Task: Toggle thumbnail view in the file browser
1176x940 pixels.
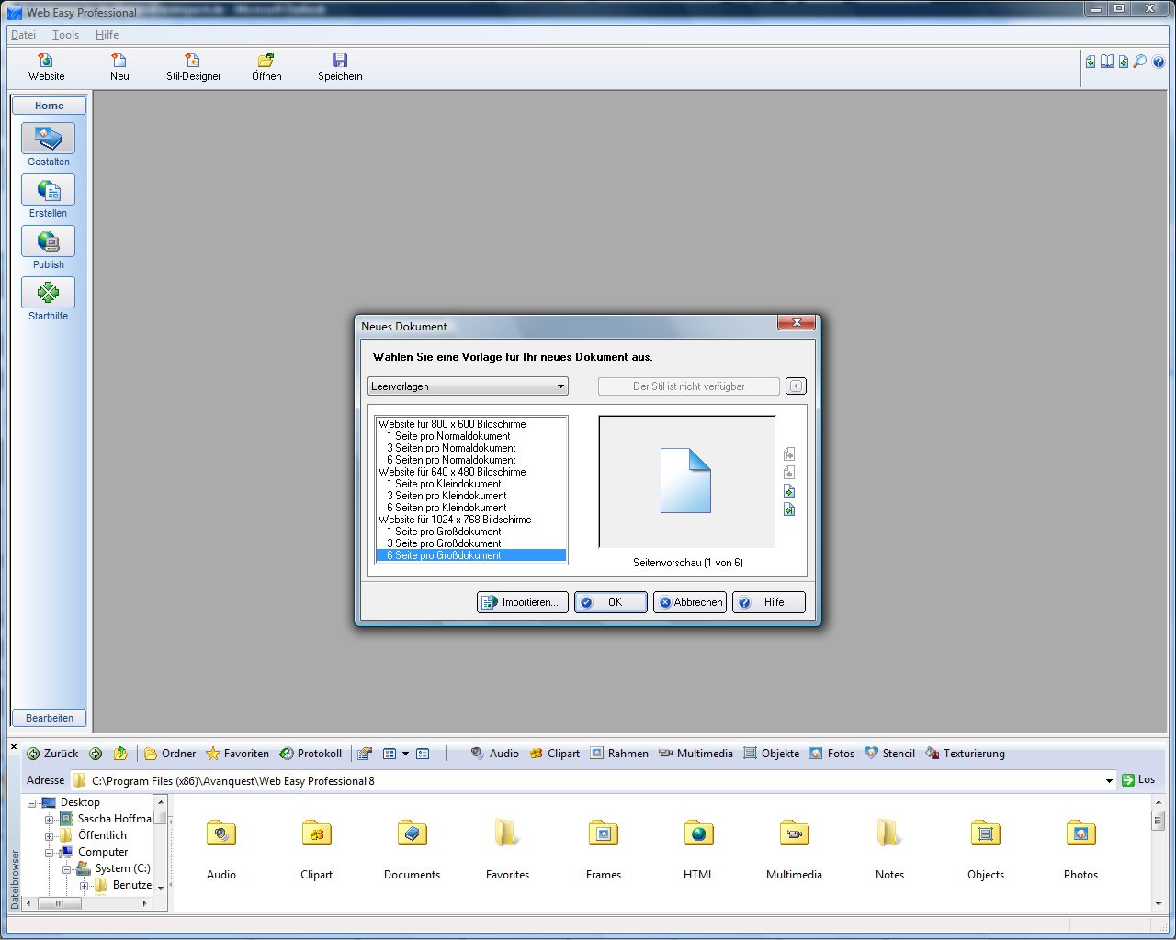Action: click(390, 753)
